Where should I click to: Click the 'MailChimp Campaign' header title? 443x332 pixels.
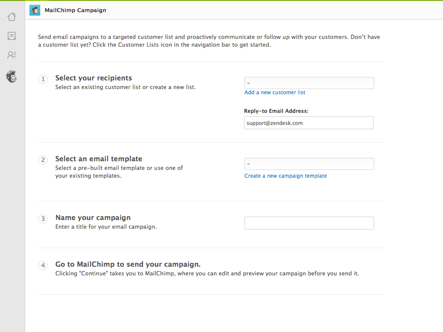point(75,10)
